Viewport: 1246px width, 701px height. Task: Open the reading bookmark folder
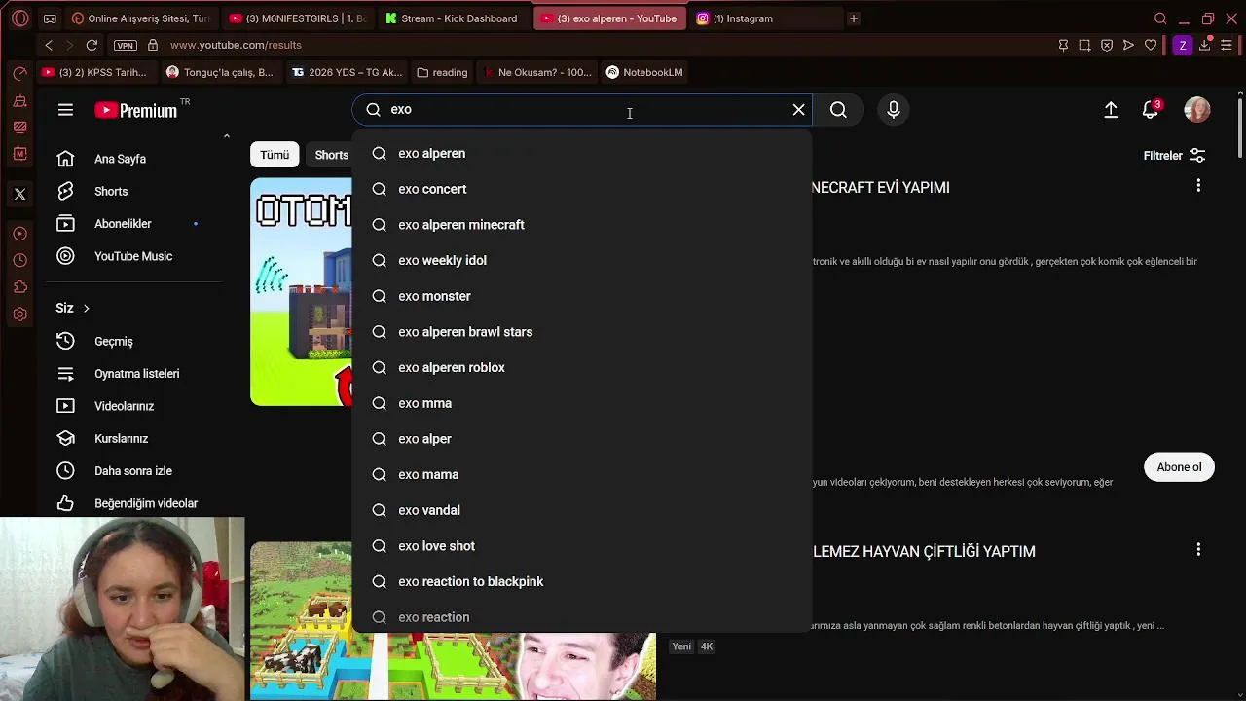(x=442, y=72)
